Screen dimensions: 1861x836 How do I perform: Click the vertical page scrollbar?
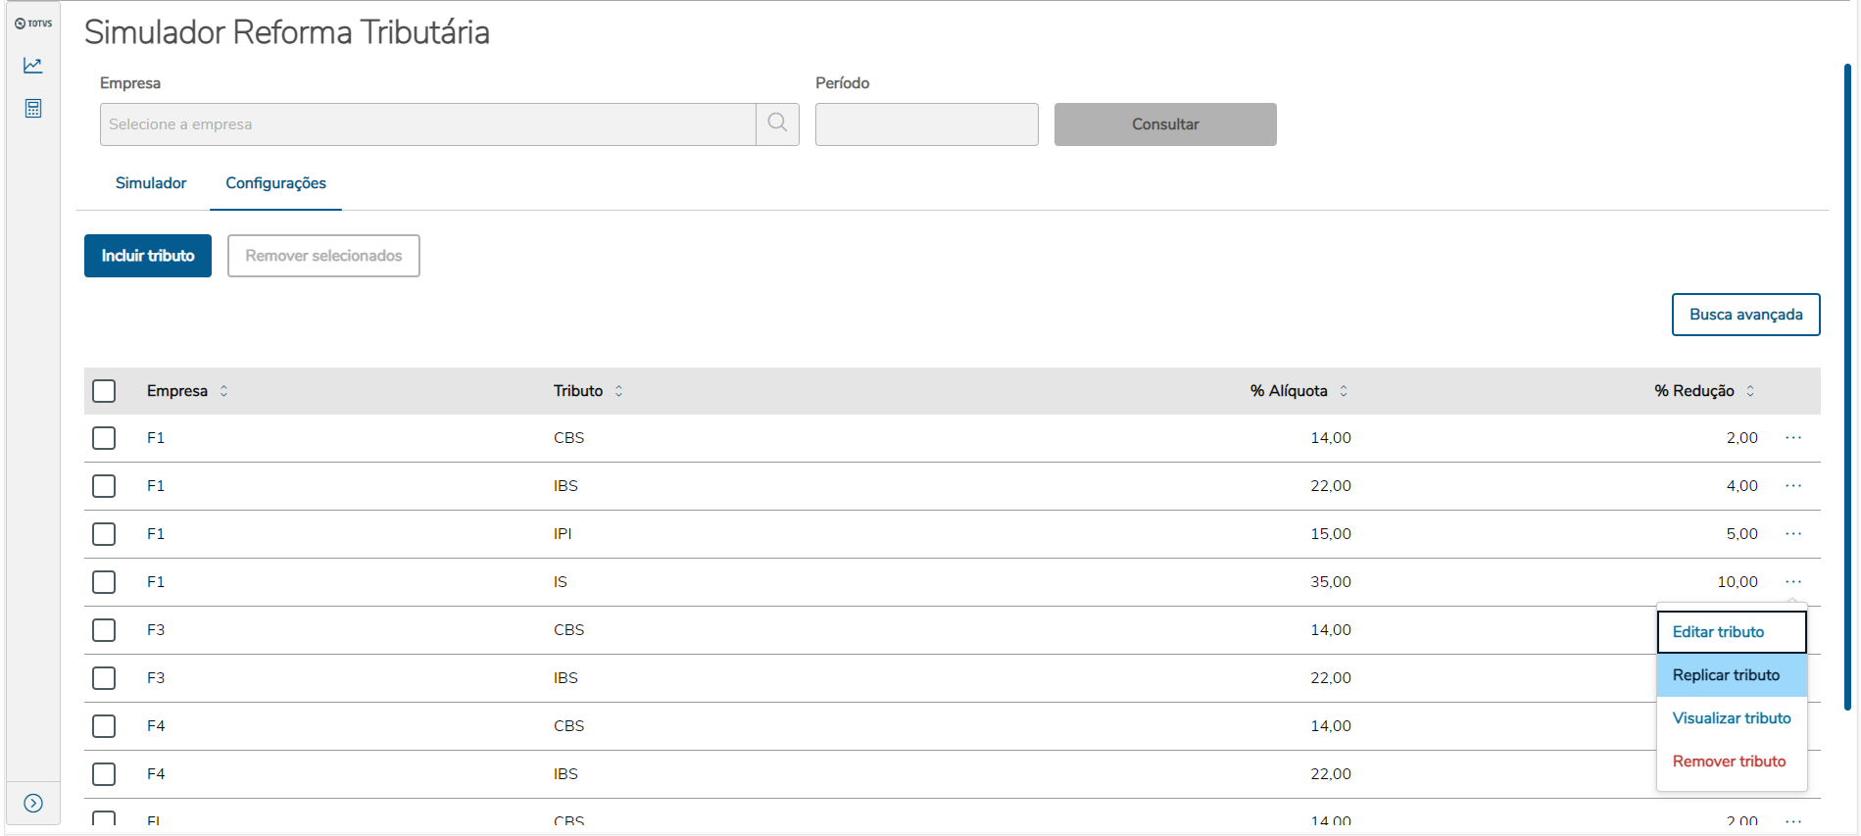[1847, 392]
